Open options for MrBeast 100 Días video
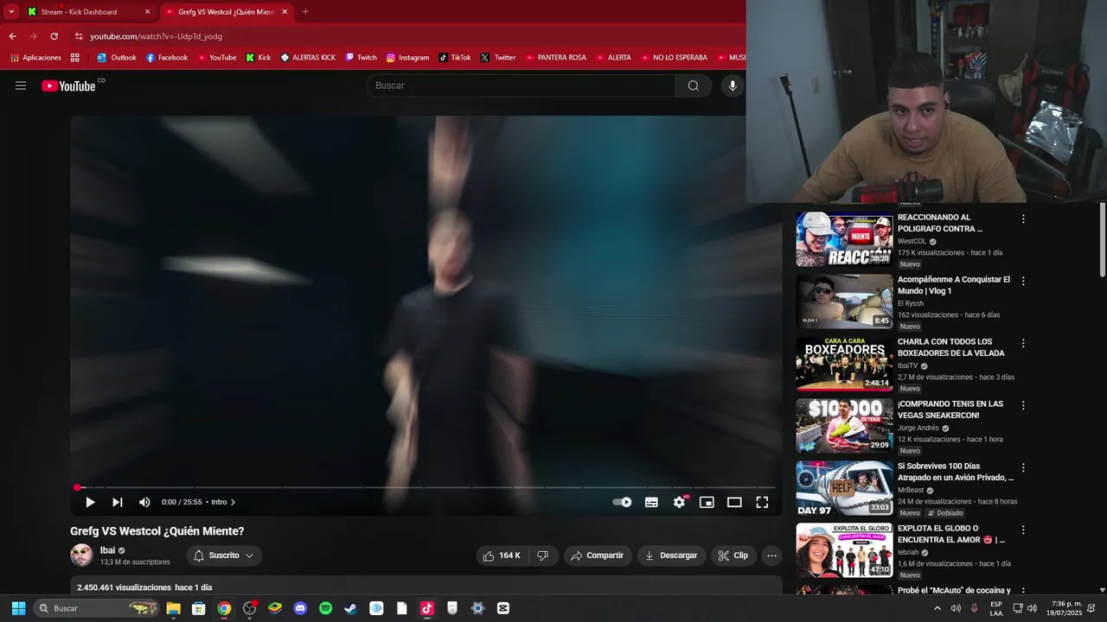The image size is (1107, 622). coord(1023,467)
